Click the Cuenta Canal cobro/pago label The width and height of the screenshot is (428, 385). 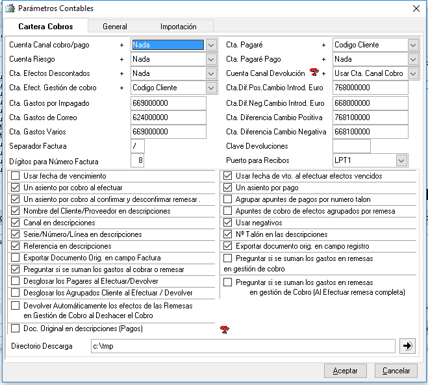pos(49,45)
